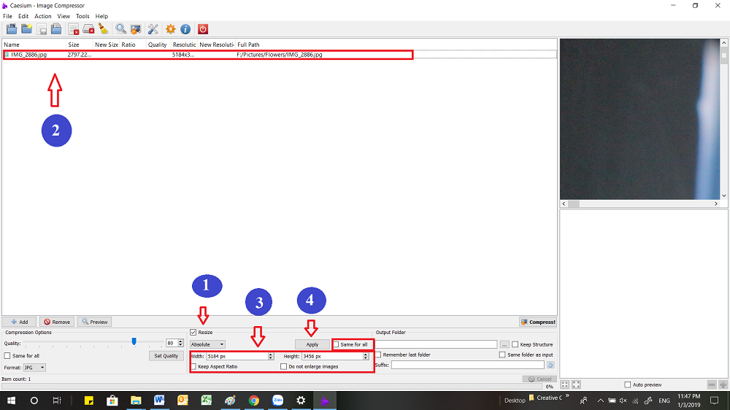Tick Same for all beside Apply button

336,344
